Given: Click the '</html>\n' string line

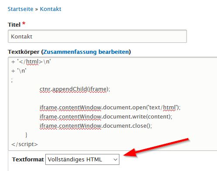Looking at the screenshot, I should click(x=31, y=62).
